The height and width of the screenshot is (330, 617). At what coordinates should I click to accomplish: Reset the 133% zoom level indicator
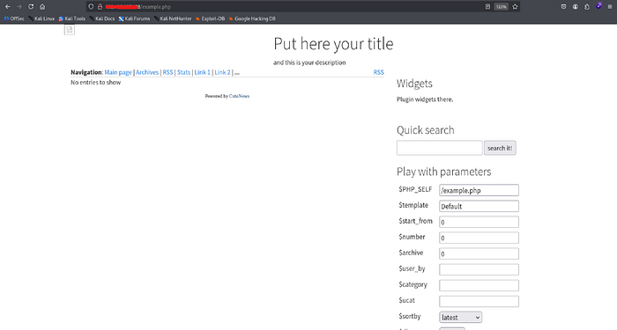click(501, 7)
